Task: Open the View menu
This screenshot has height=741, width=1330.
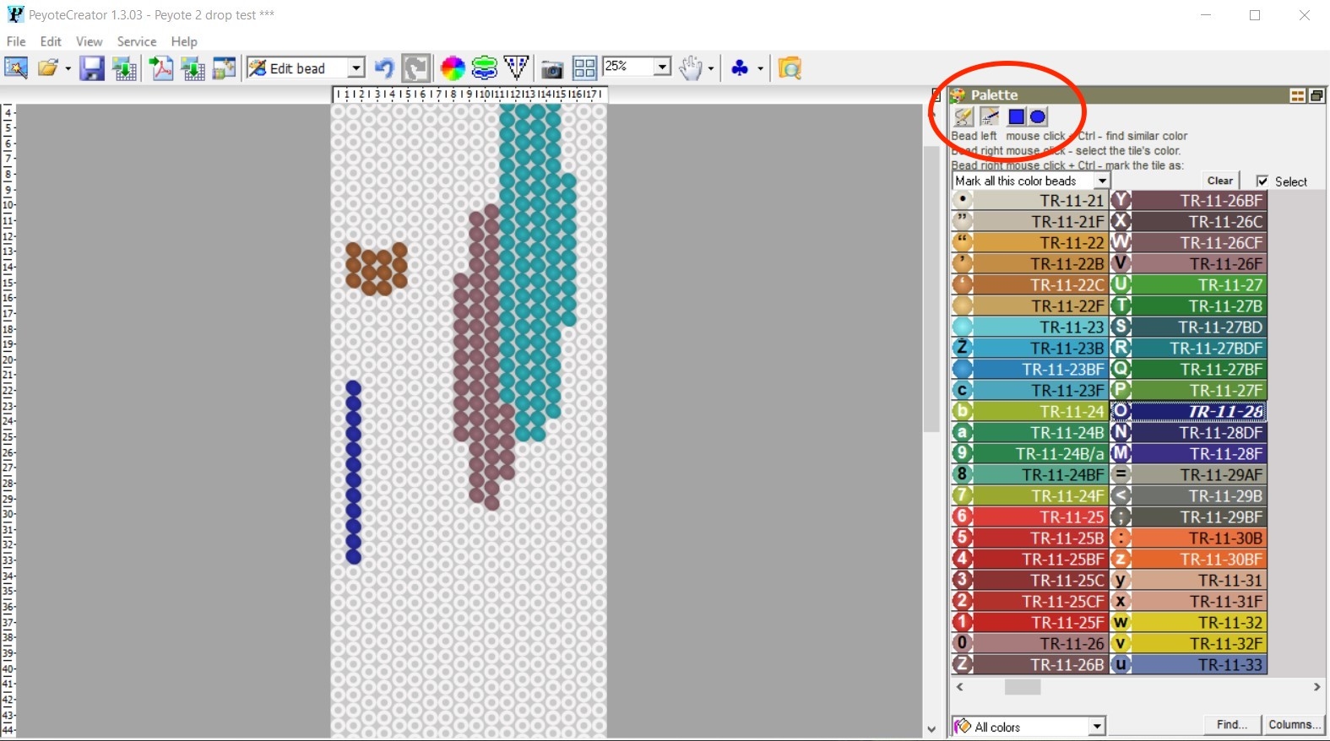Action: (x=89, y=41)
